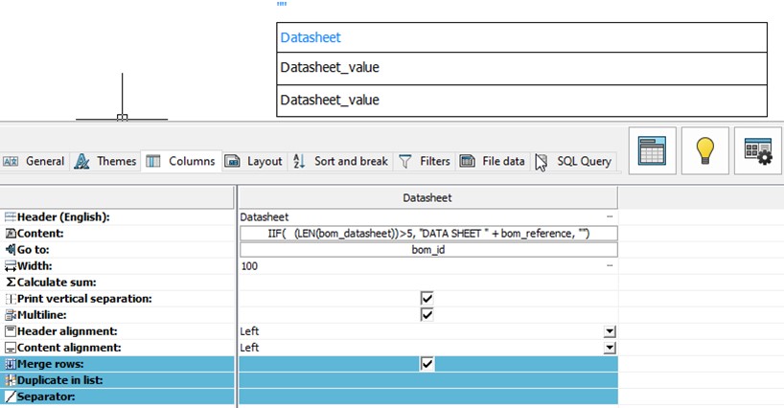Image resolution: width=784 pixels, height=408 pixels.
Task: Click the Content IIF formula field
Action: click(427, 234)
